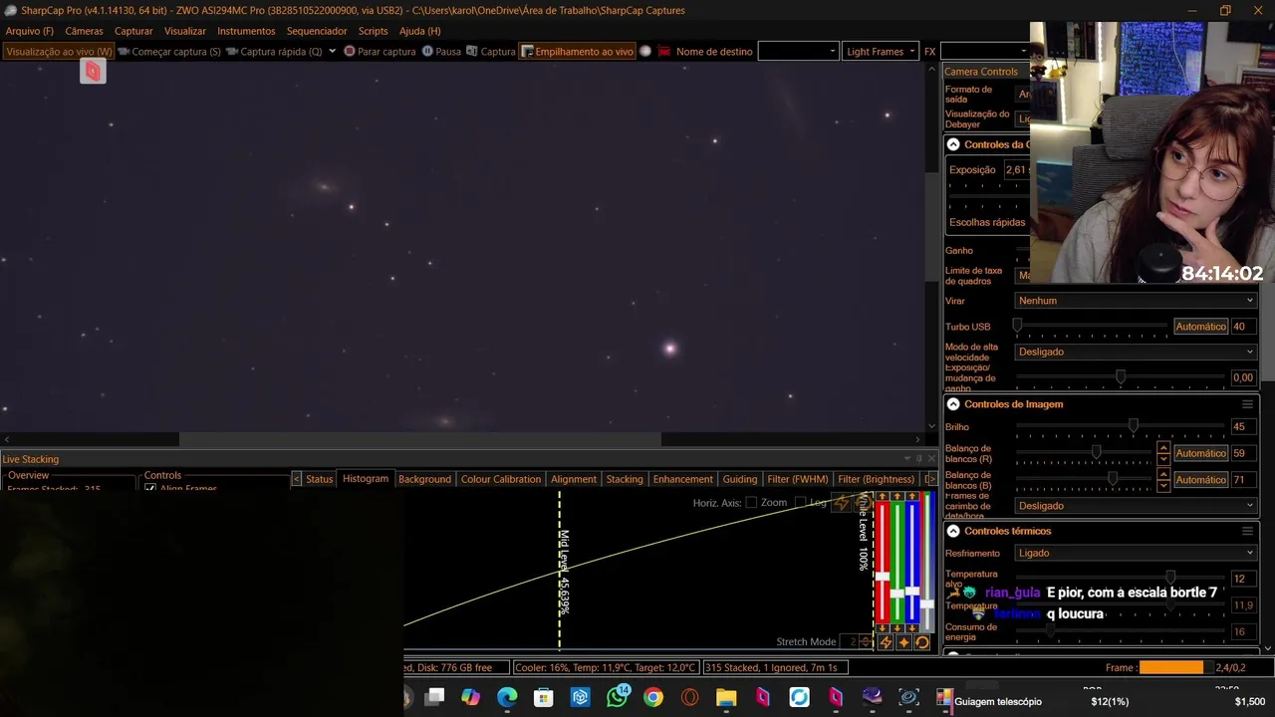The width and height of the screenshot is (1275, 717).
Task: Open the Controles de Imagem options menu icon
Action: pos(1247,404)
